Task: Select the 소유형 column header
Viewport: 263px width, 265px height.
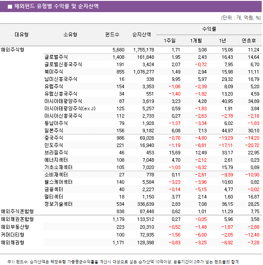Action: (x=70, y=35)
